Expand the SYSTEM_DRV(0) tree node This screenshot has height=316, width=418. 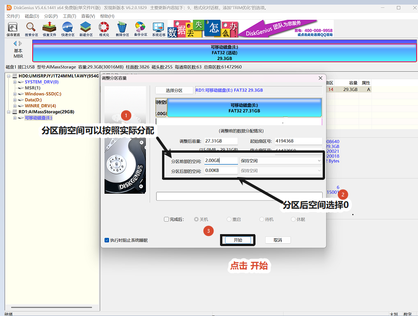tap(15, 82)
